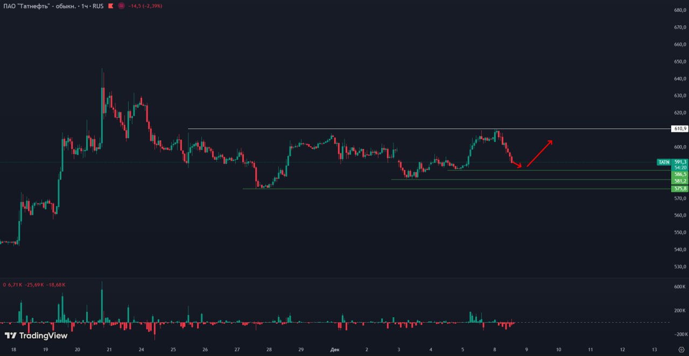689x356 pixels.
Task: Click the 600,0 price axis label
Action: pos(680,147)
